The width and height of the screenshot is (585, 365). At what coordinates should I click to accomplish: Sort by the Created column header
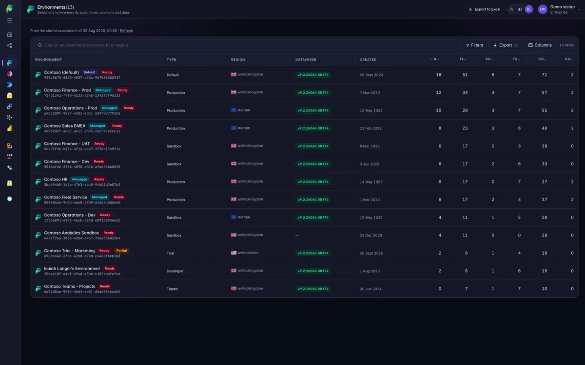coord(368,59)
